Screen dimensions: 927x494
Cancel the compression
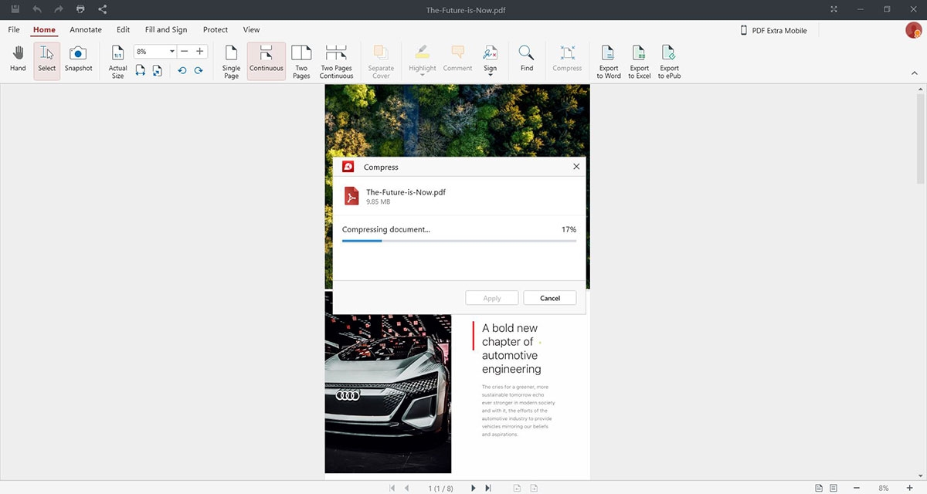click(x=550, y=298)
